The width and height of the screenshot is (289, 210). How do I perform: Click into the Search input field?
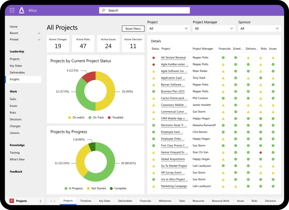pos(147,10)
